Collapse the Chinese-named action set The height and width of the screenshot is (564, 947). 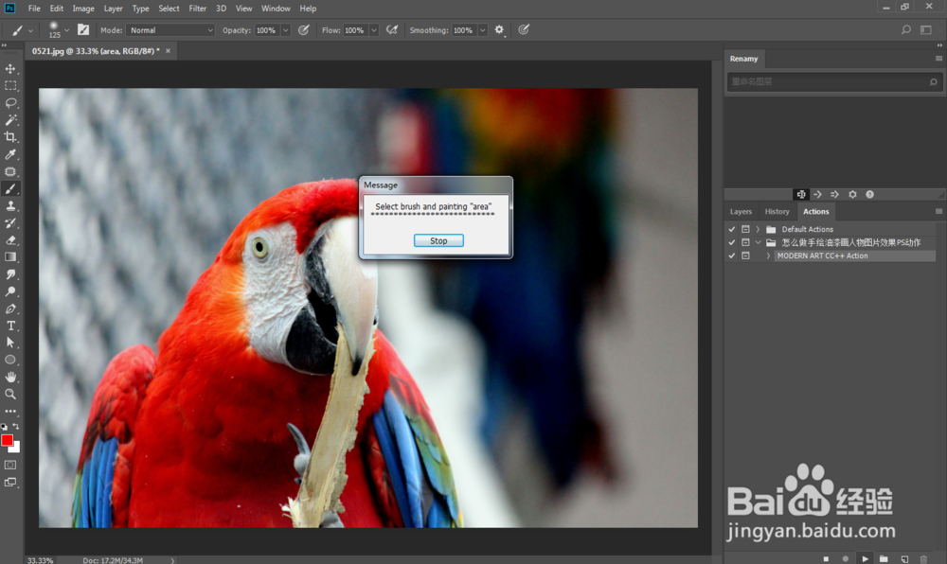point(758,242)
